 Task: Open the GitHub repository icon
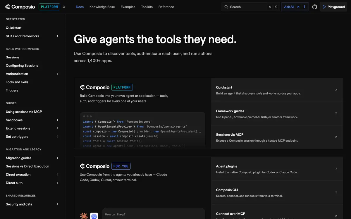click(315, 7)
